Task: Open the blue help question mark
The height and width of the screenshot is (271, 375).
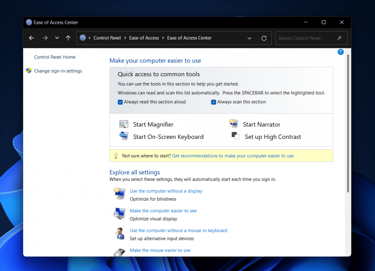Action: (340, 52)
